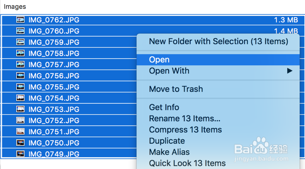Select the IMG_0758.JPG file name
305x169 pixels.
pos(54,53)
